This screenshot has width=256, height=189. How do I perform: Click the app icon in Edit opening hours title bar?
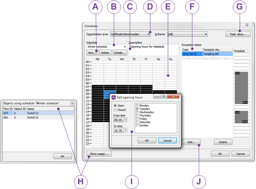(114, 97)
